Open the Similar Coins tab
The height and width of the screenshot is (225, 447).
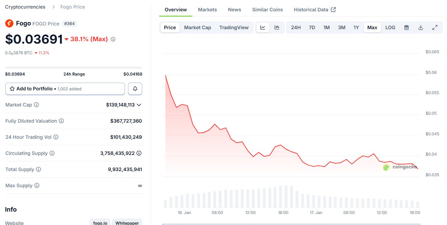point(267,10)
